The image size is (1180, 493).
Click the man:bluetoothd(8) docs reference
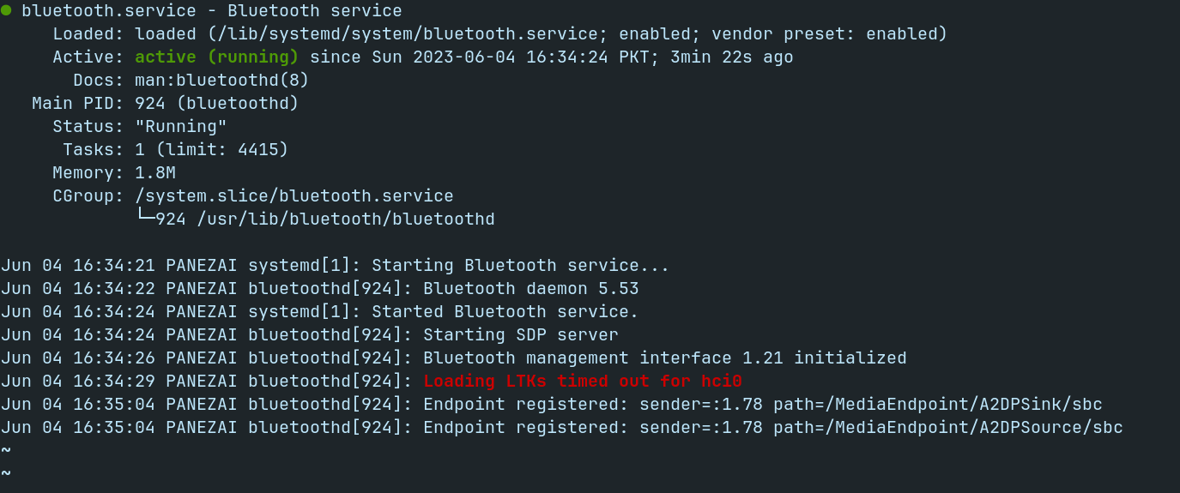click(222, 81)
